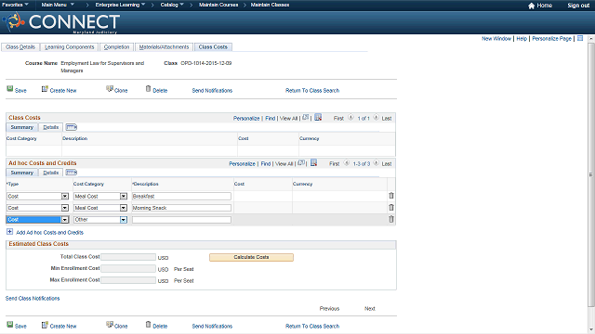Viewport: 595px width, 334px height.
Task: Click the vertical page scrollbar
Action: (x=591, y=174)
